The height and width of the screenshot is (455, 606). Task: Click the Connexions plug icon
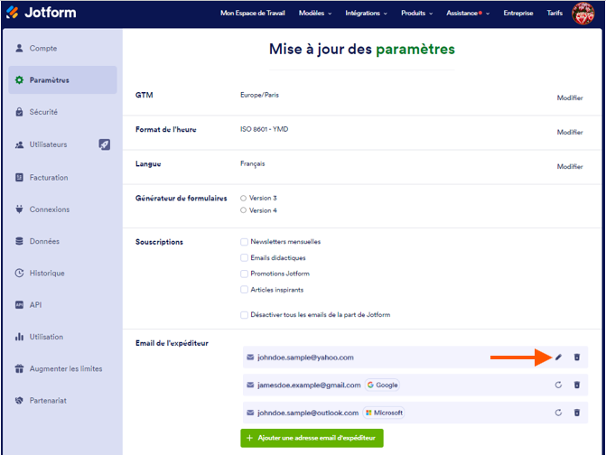click(x=19, y=209)
